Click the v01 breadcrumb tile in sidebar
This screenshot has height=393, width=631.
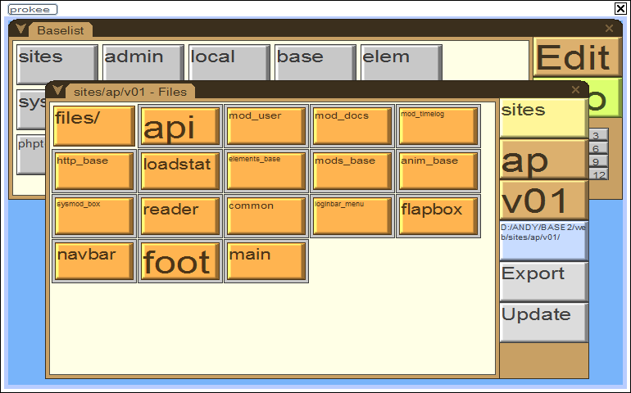coord(543,201)
